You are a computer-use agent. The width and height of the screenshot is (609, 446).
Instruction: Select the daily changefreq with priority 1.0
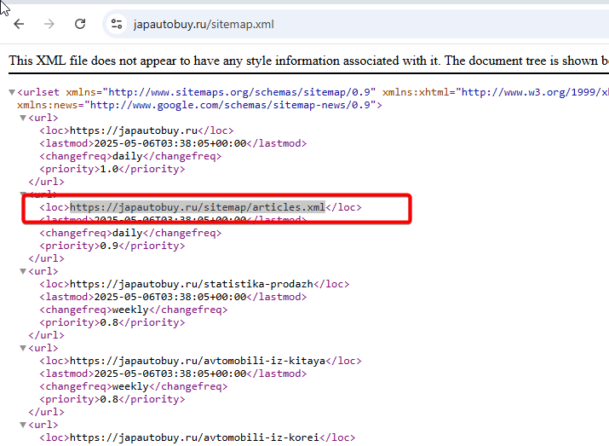[128, 156]
